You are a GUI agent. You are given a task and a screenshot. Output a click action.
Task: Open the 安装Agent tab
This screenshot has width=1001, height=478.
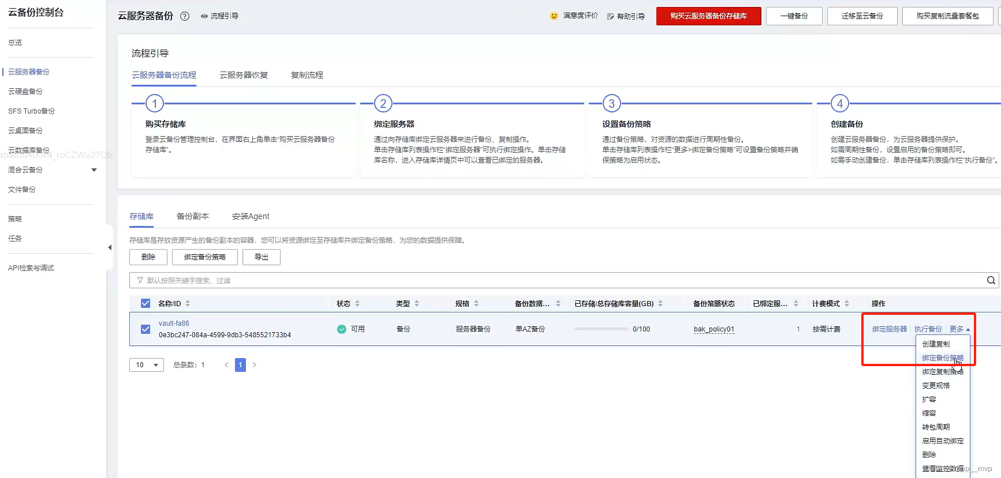coord(251,216)
